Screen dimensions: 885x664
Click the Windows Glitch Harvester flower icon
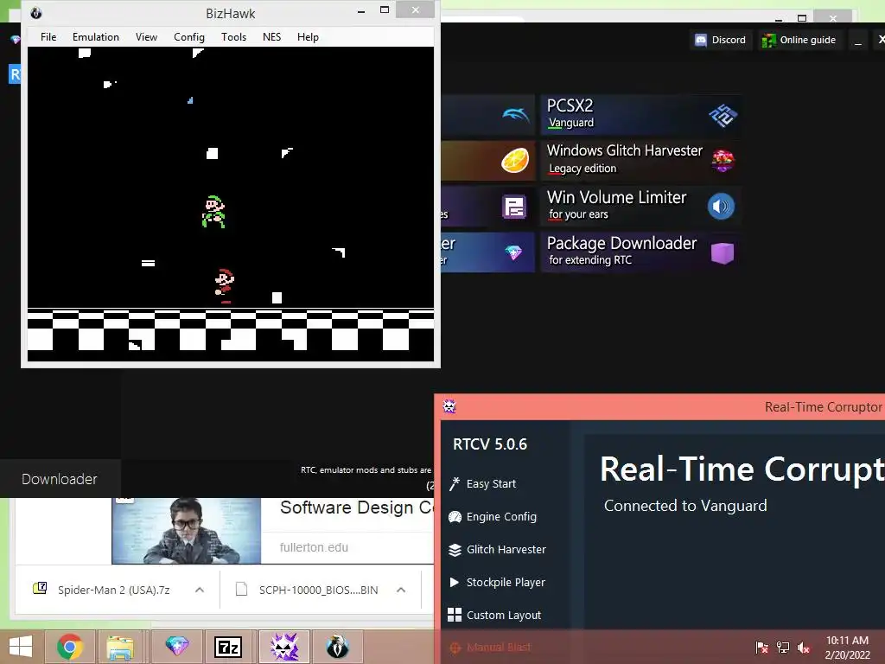723,161
